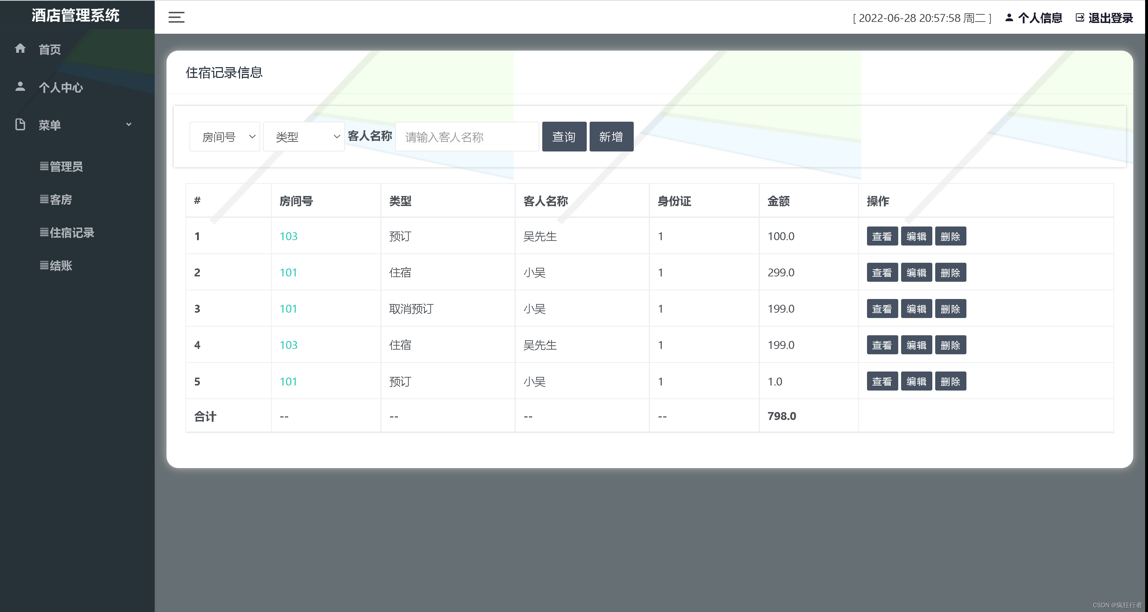The width and height of the screenshot is (1148, 612).
Task: Open 个人中心 in sidebar
Action: tap(61, 87)
